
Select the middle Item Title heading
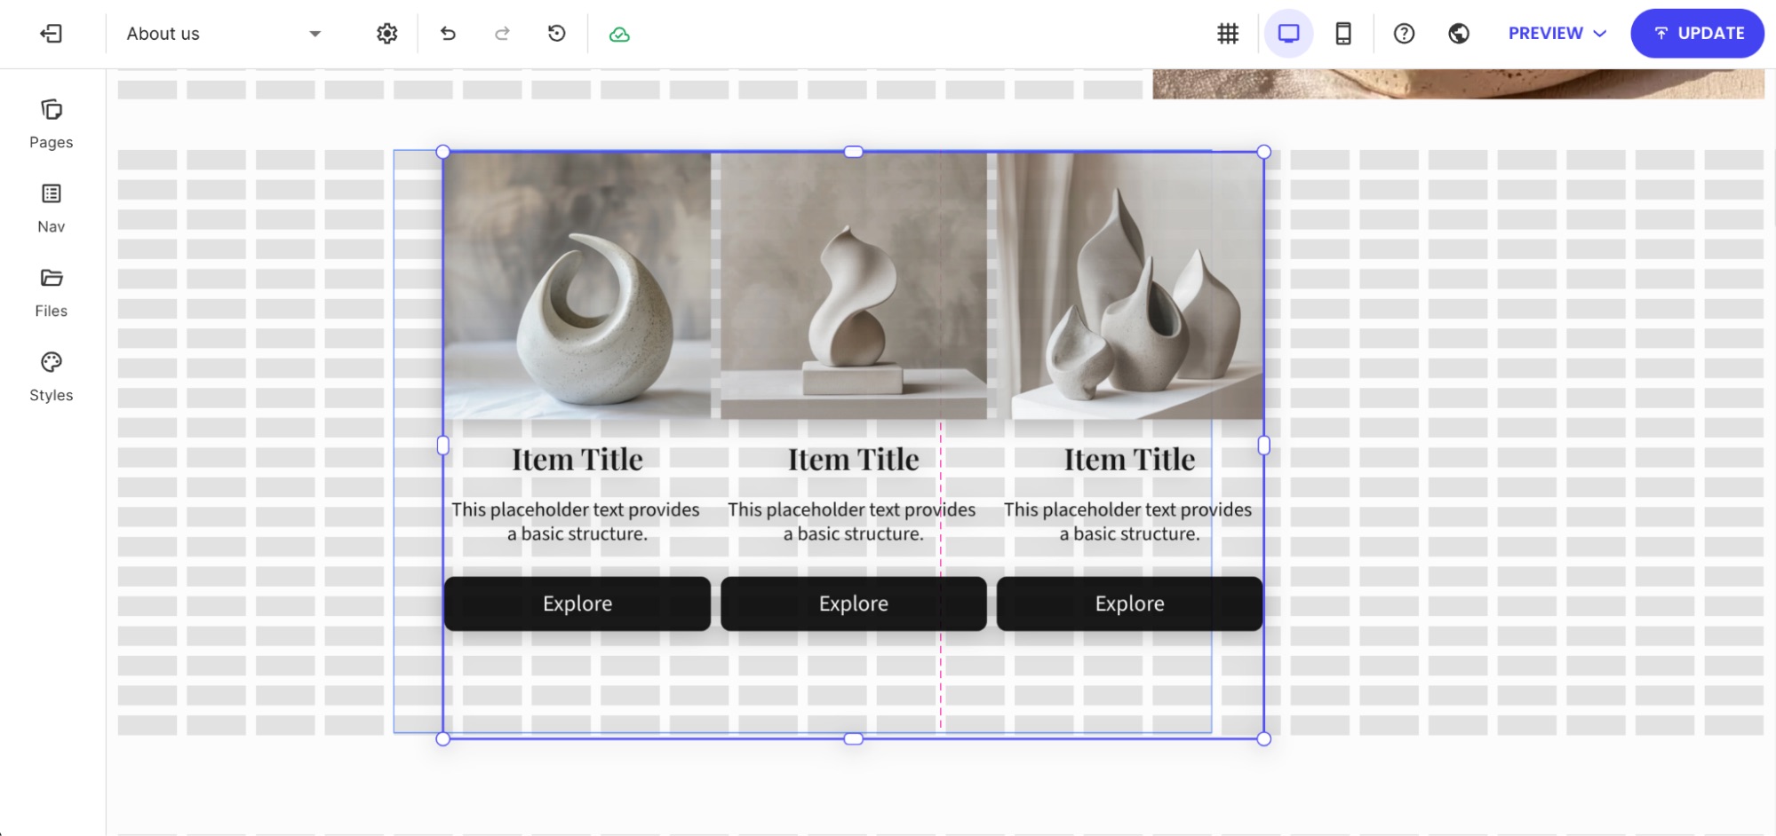coord(854,460)
